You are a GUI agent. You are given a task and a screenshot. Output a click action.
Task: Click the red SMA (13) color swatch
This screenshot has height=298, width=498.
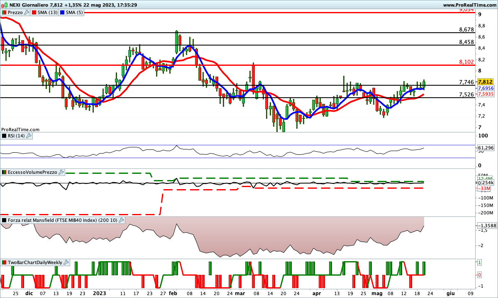34,12
